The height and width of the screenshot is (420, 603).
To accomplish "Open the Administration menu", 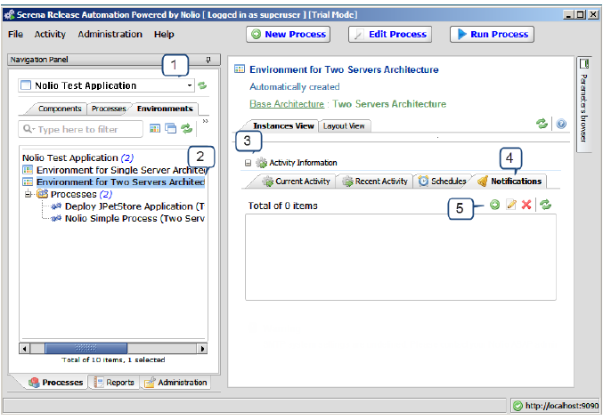I will (110, 34).
